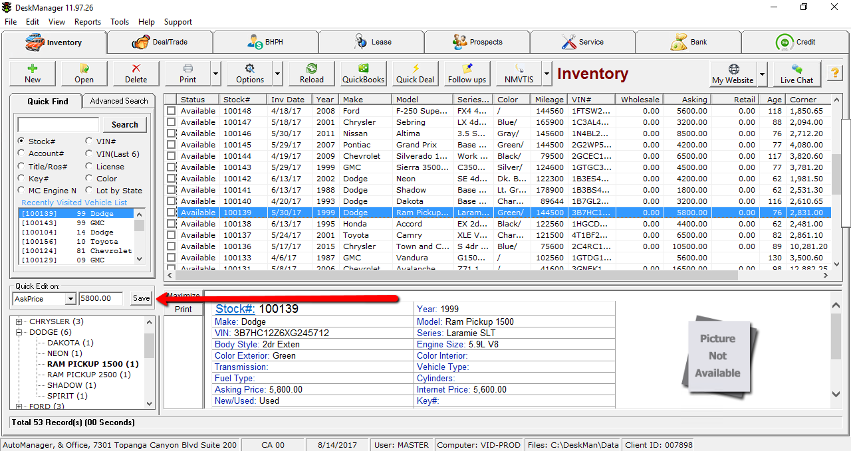
Task: Click the Search button
Action: pyautogui.click(x=125, y=124)
